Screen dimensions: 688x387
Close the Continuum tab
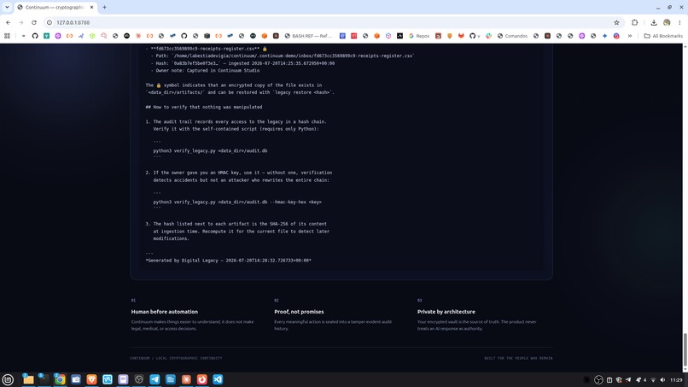91,7
